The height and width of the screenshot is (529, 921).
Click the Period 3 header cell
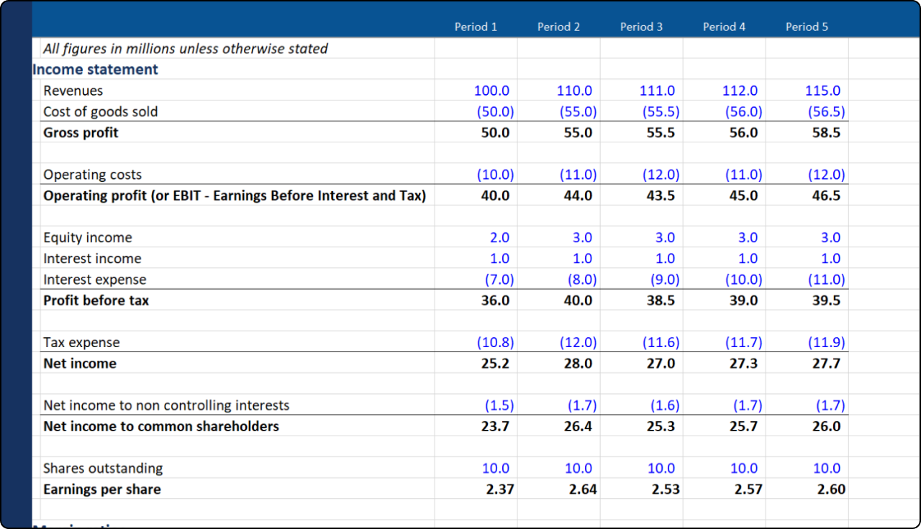(641, 27)
